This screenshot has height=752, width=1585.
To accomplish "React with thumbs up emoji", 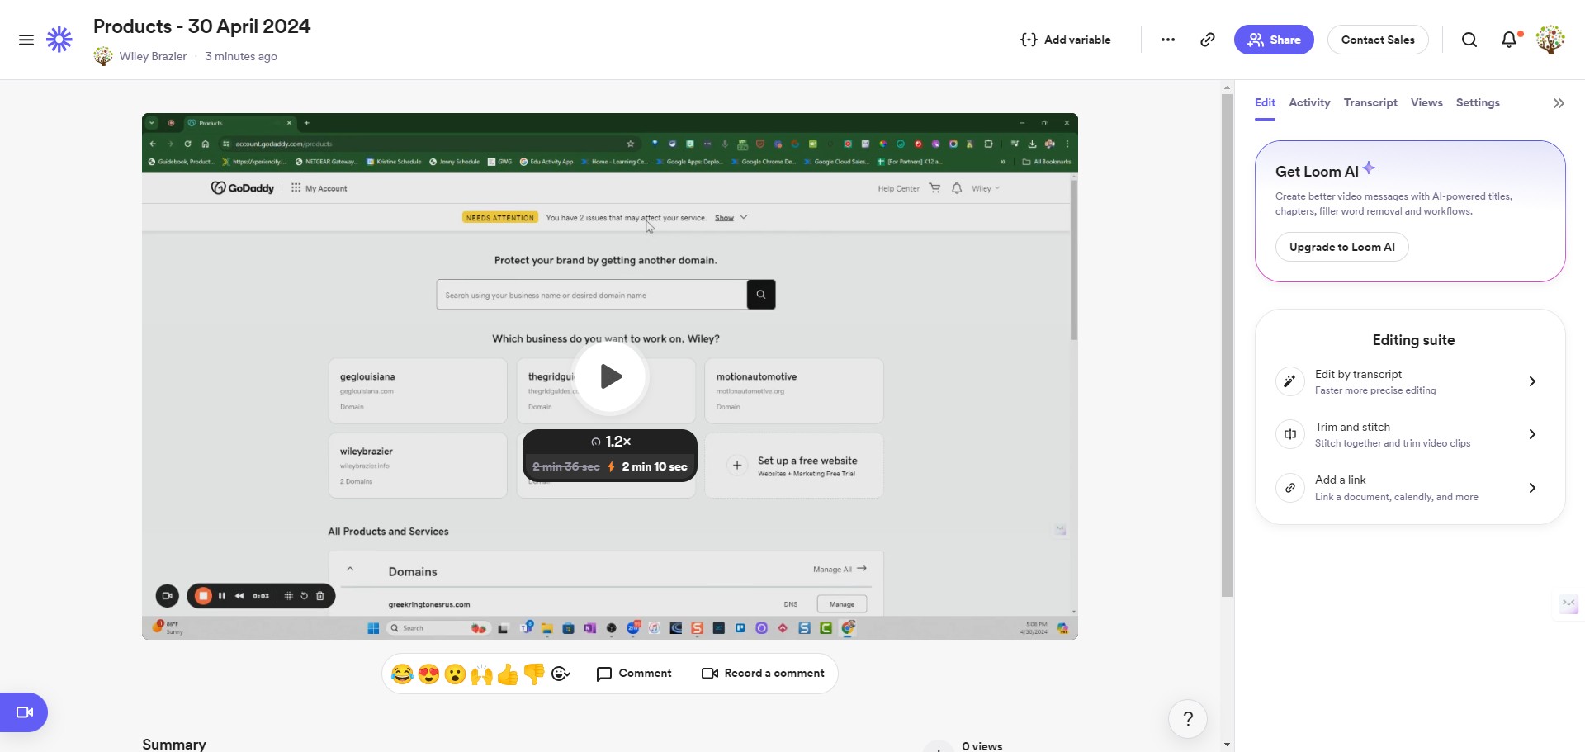I will tap(508, 674).
